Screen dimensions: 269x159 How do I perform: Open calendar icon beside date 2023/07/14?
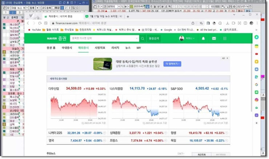pos(250,7)
